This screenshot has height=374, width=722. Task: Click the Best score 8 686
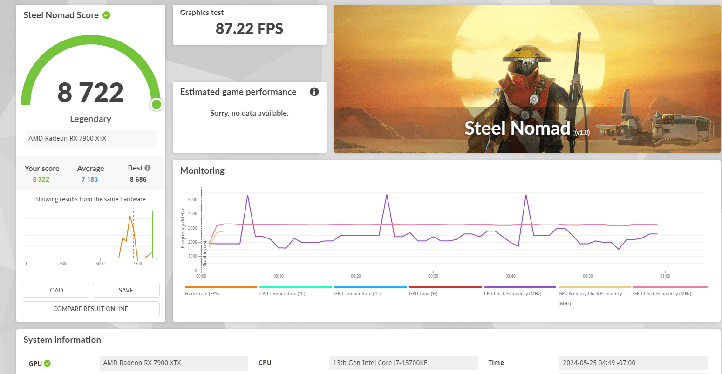pos(138,179)
